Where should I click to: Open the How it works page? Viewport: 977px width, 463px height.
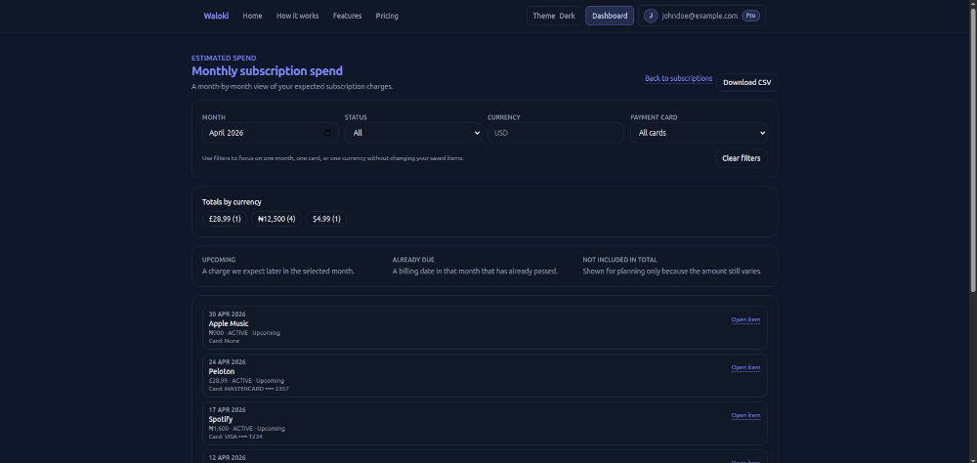(297, 16)
